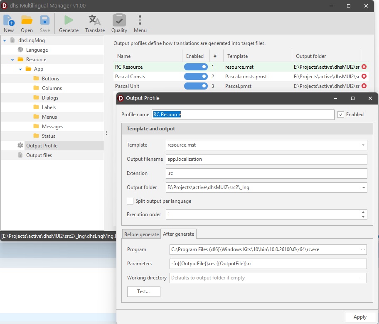Viewport: 379px width, 324px height.
Task: Click the New document icon
Action: [x=9, y=20]
